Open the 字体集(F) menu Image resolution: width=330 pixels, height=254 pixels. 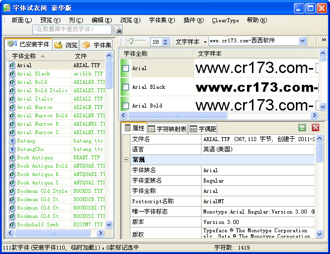(162, 20)
